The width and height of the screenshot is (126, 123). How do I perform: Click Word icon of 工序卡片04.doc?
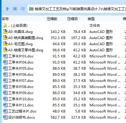pos(5,62)
